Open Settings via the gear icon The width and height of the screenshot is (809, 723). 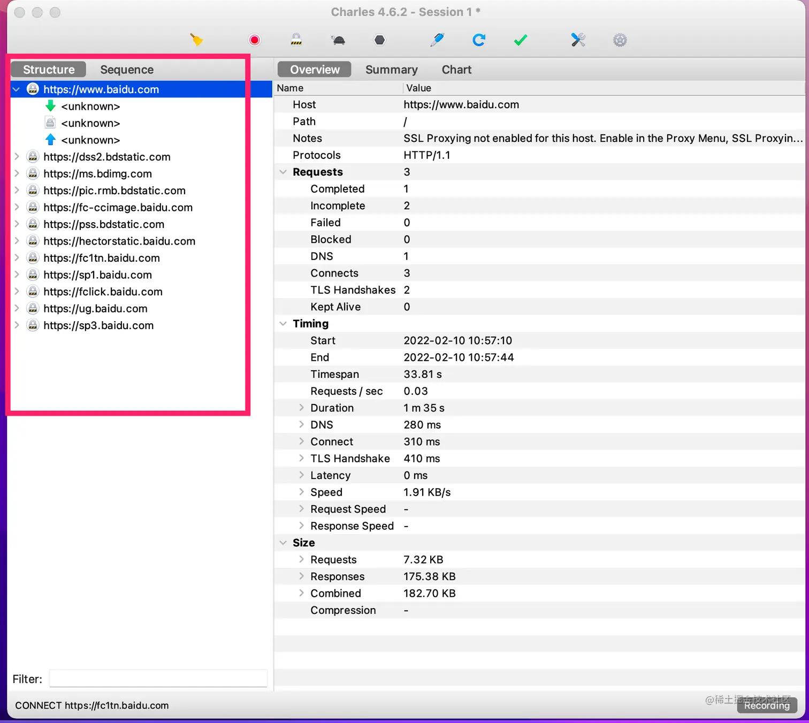coord(620,40)
